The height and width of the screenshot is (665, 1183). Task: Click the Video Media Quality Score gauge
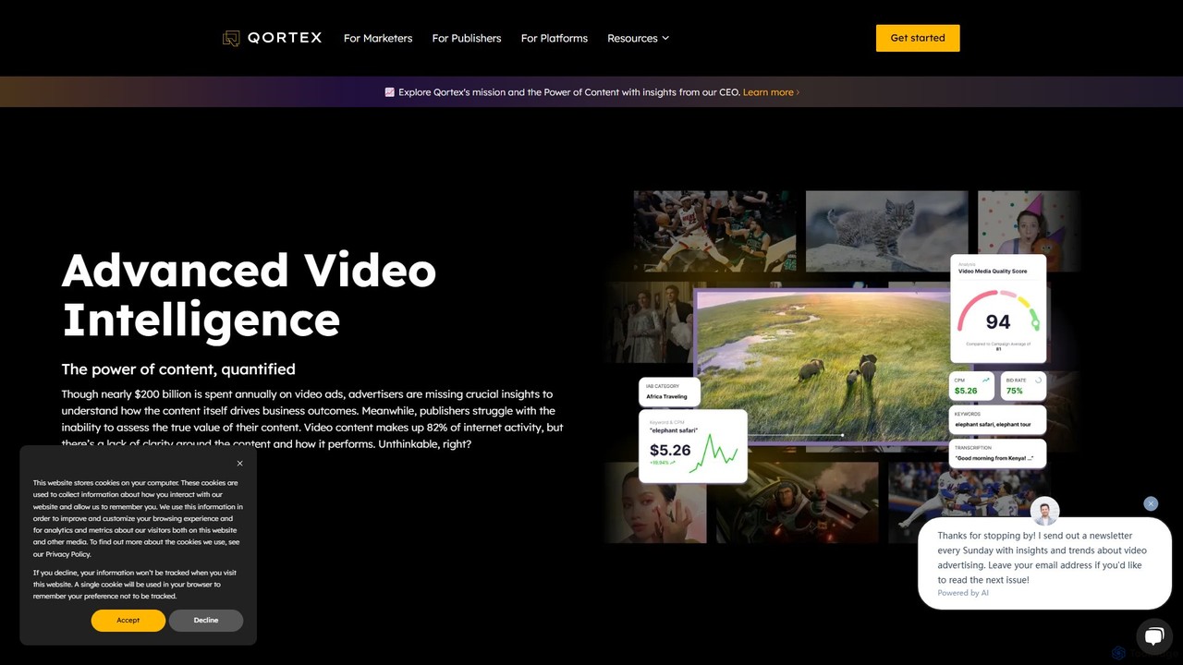coord(998,308)
